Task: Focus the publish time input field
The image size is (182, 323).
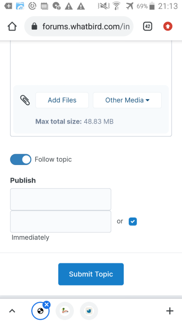Action: point(61,221)
